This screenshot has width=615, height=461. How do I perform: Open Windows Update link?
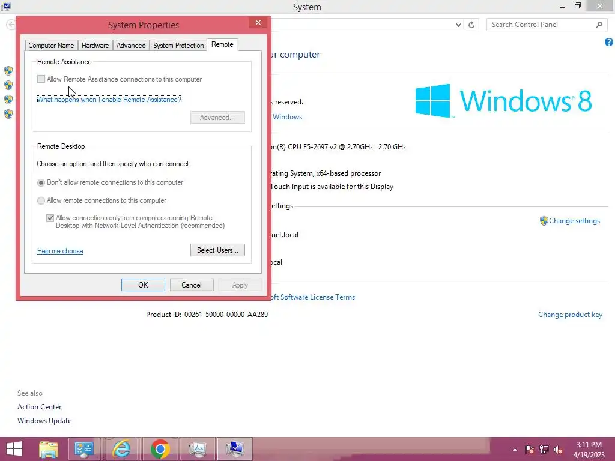point(44,421)
